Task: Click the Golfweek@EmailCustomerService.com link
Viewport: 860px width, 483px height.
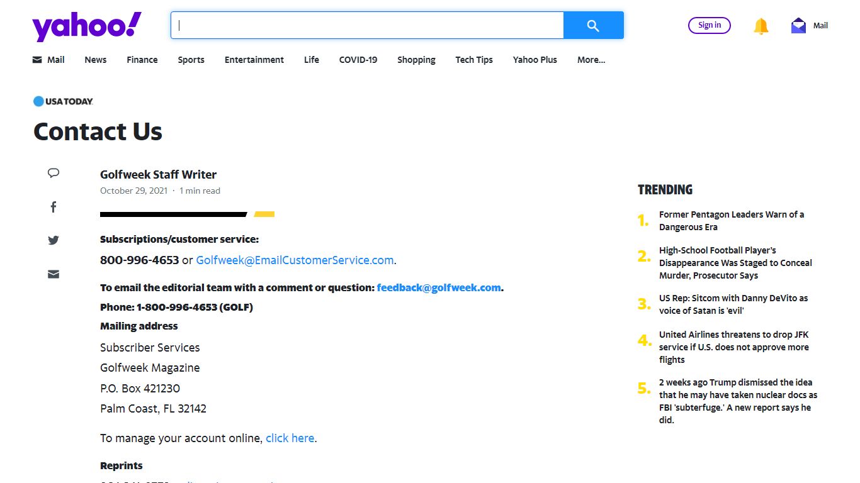Action: tap(295, 260)
